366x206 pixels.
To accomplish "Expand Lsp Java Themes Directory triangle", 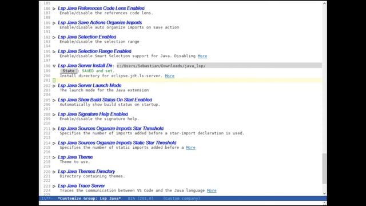I will click(x=54, y=172).
